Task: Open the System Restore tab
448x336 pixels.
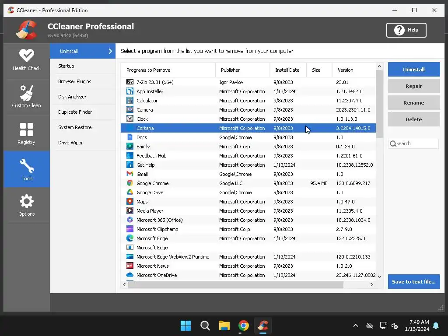Action: [x=83, y=127]
